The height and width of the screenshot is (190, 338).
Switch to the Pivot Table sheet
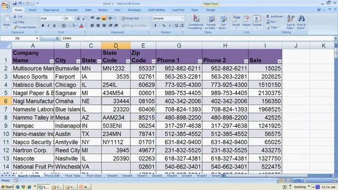pyautogui.click(x=73, y=176)
